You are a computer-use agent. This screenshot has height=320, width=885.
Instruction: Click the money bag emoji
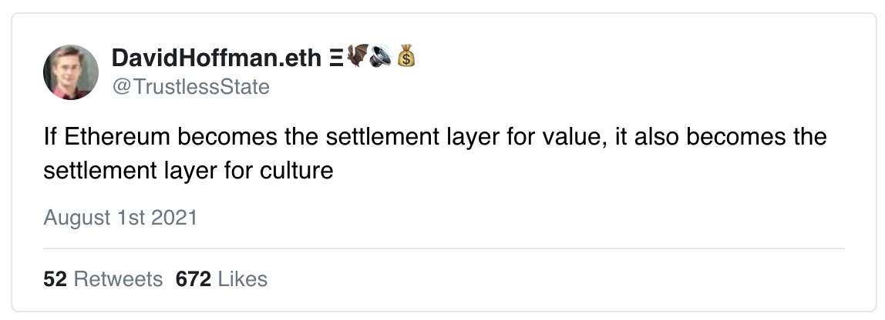click(406, 58)
